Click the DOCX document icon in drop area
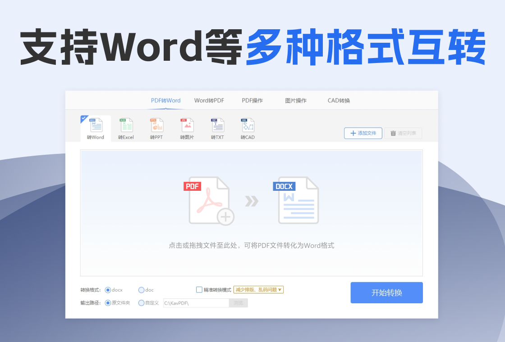This screenshot has height=342, width=505. (296, 200)
